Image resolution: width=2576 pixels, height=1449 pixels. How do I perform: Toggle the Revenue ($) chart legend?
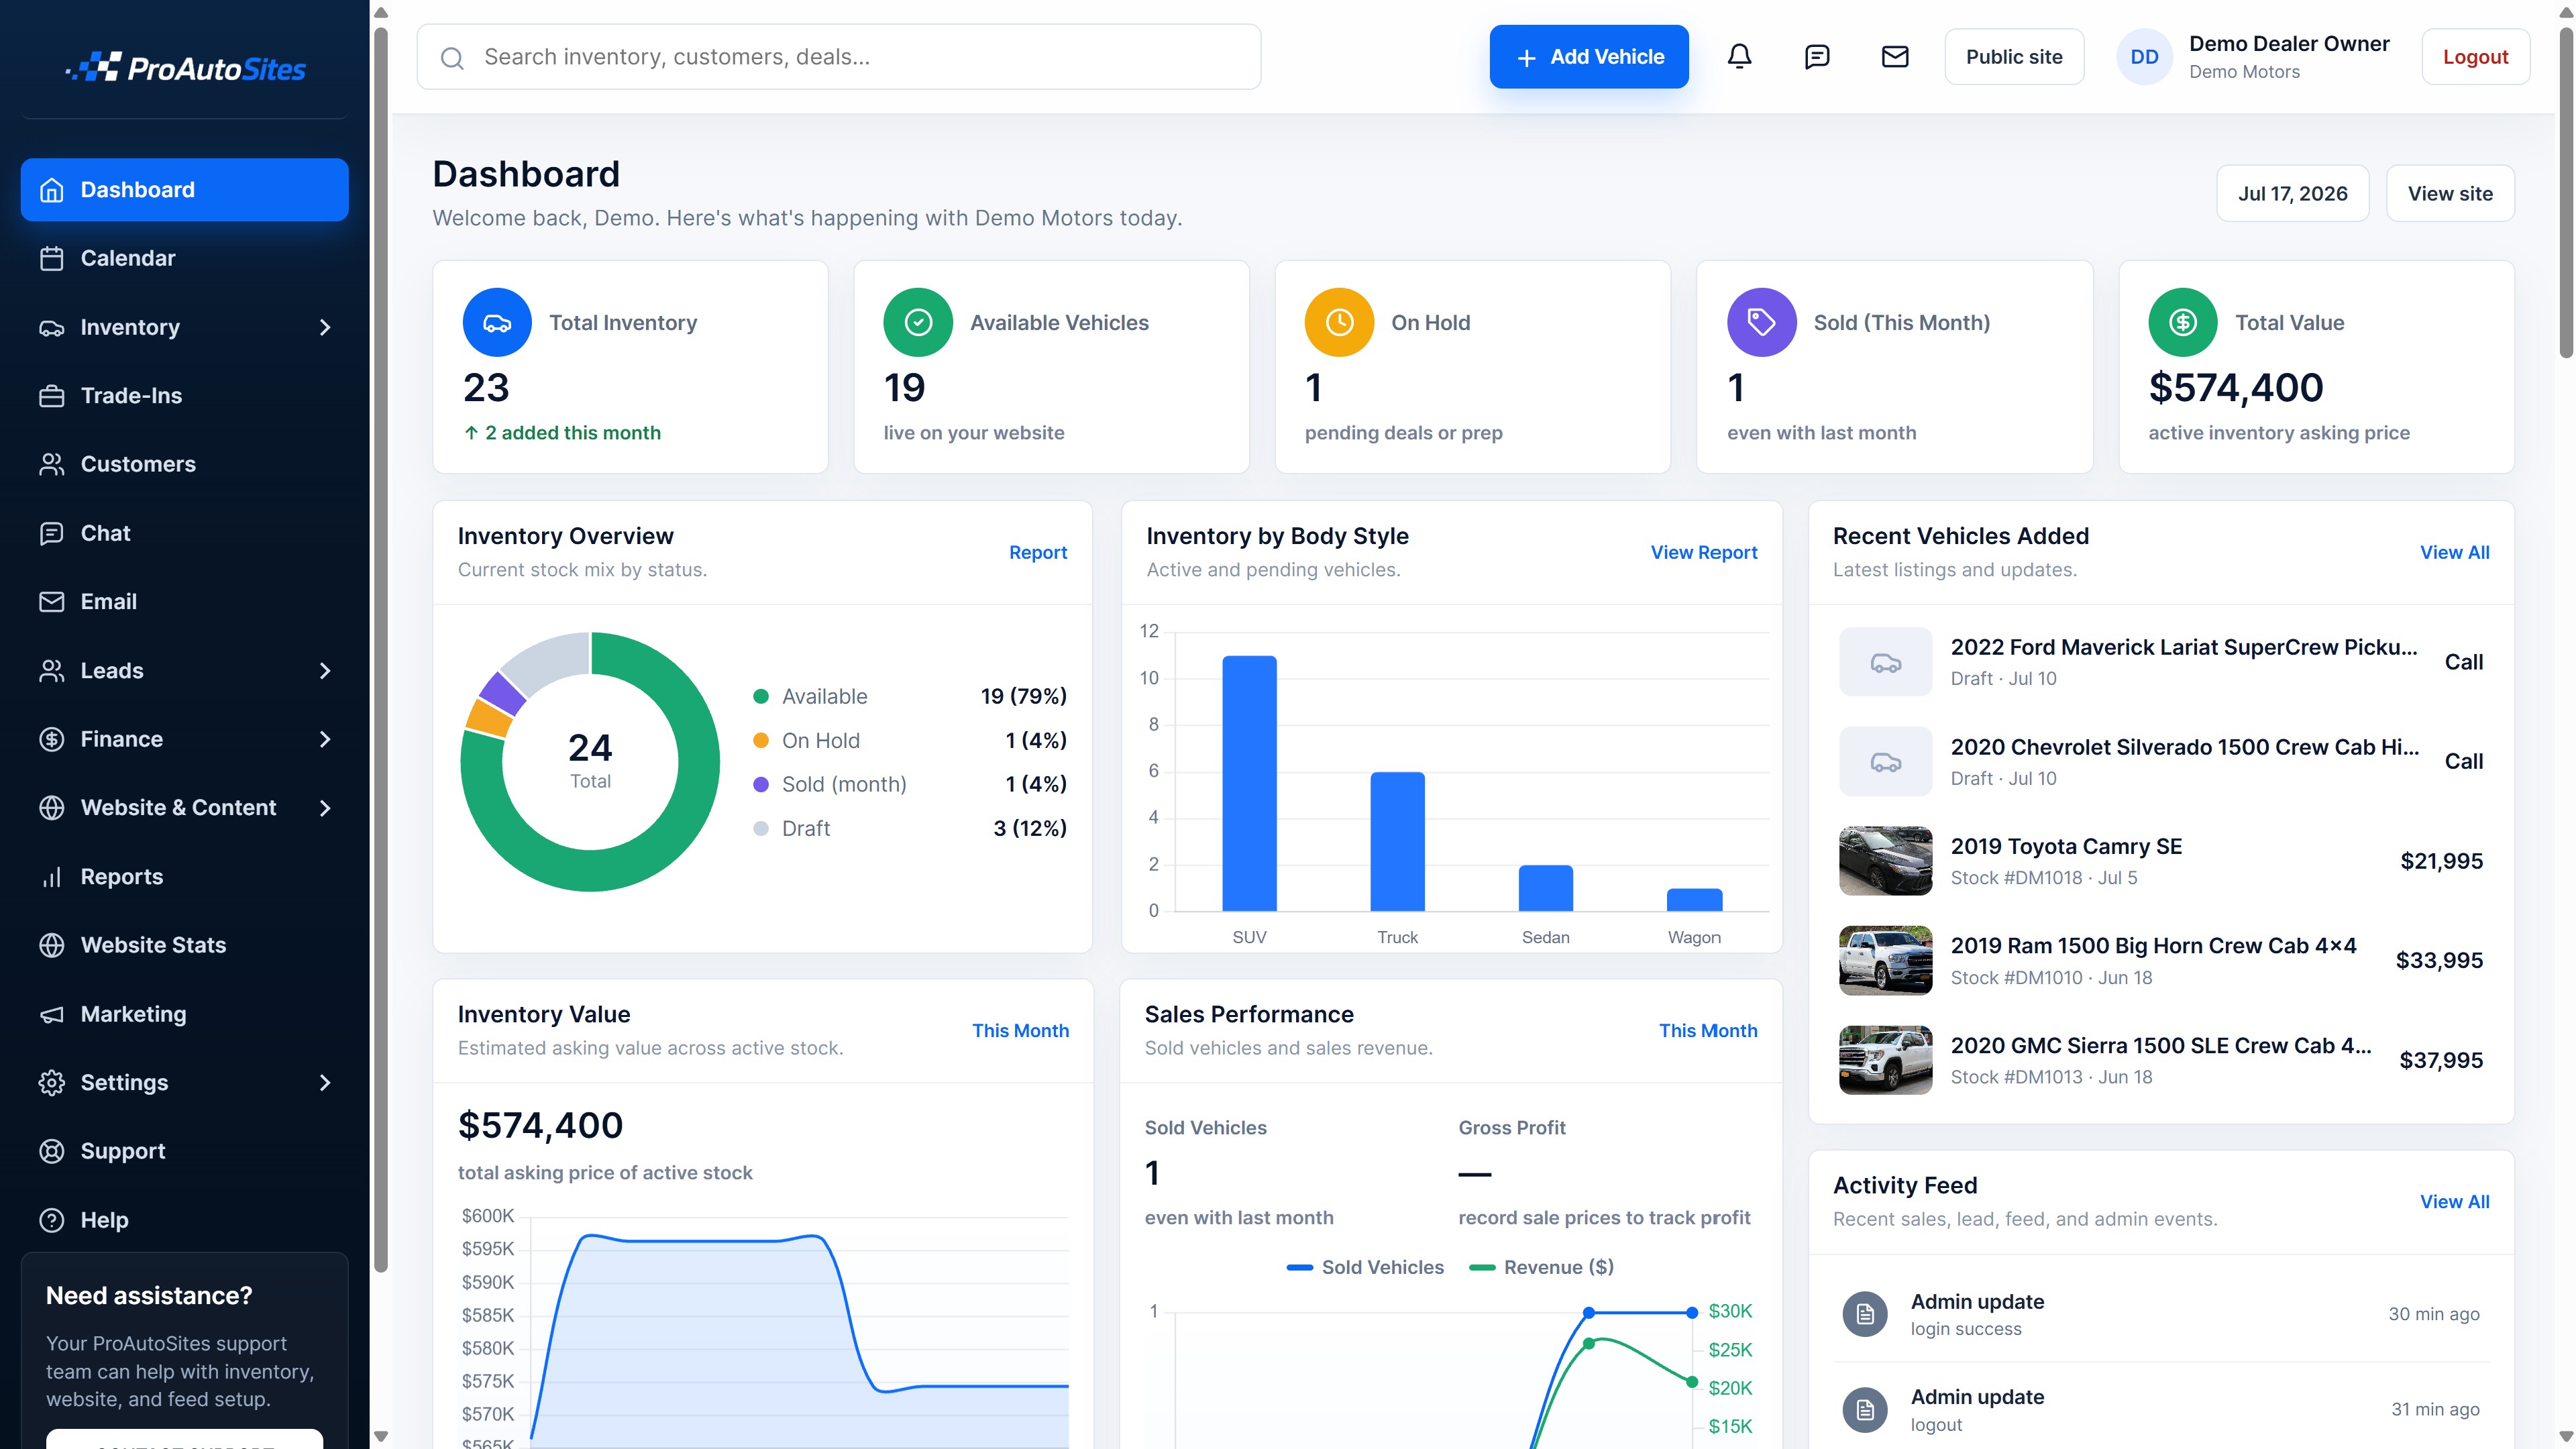1541,1268
